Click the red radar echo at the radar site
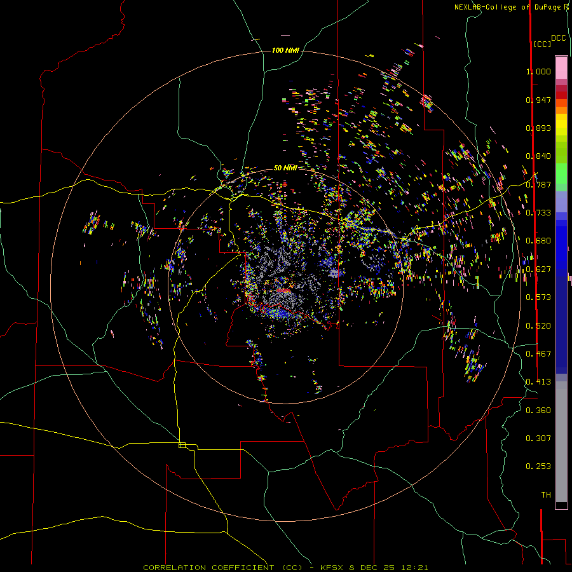Viewport: 572px width, 572px height. (283, 290)
